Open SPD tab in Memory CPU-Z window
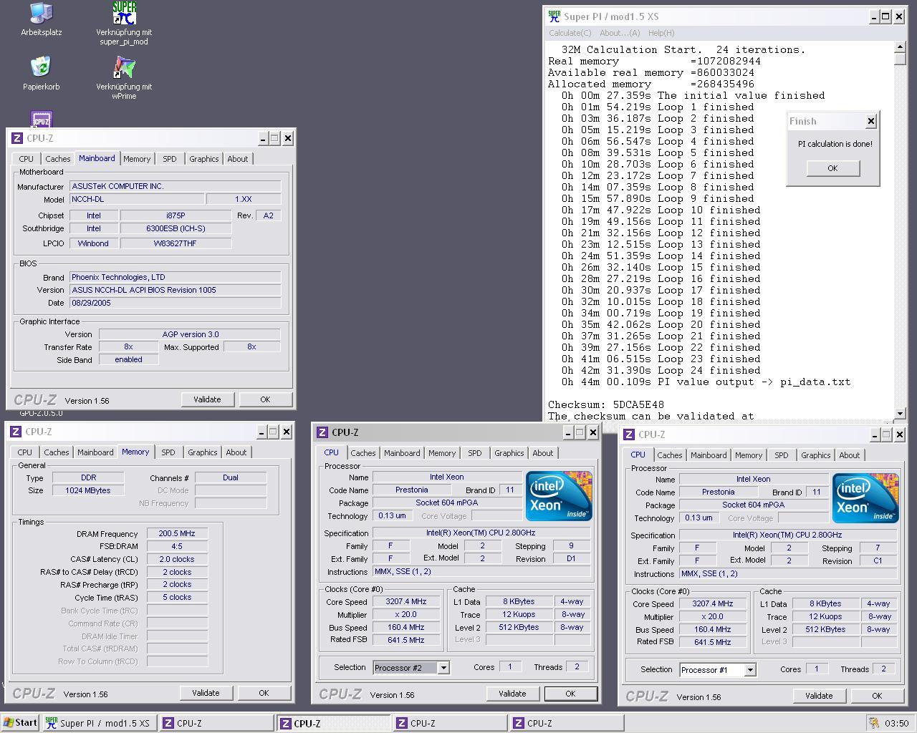Image resolution: width=917 pixels, height=733 pixels. tap(168, 452)
